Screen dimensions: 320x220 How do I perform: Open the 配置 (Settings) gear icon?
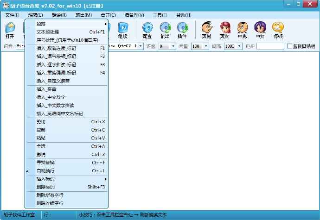click(147, 29)
